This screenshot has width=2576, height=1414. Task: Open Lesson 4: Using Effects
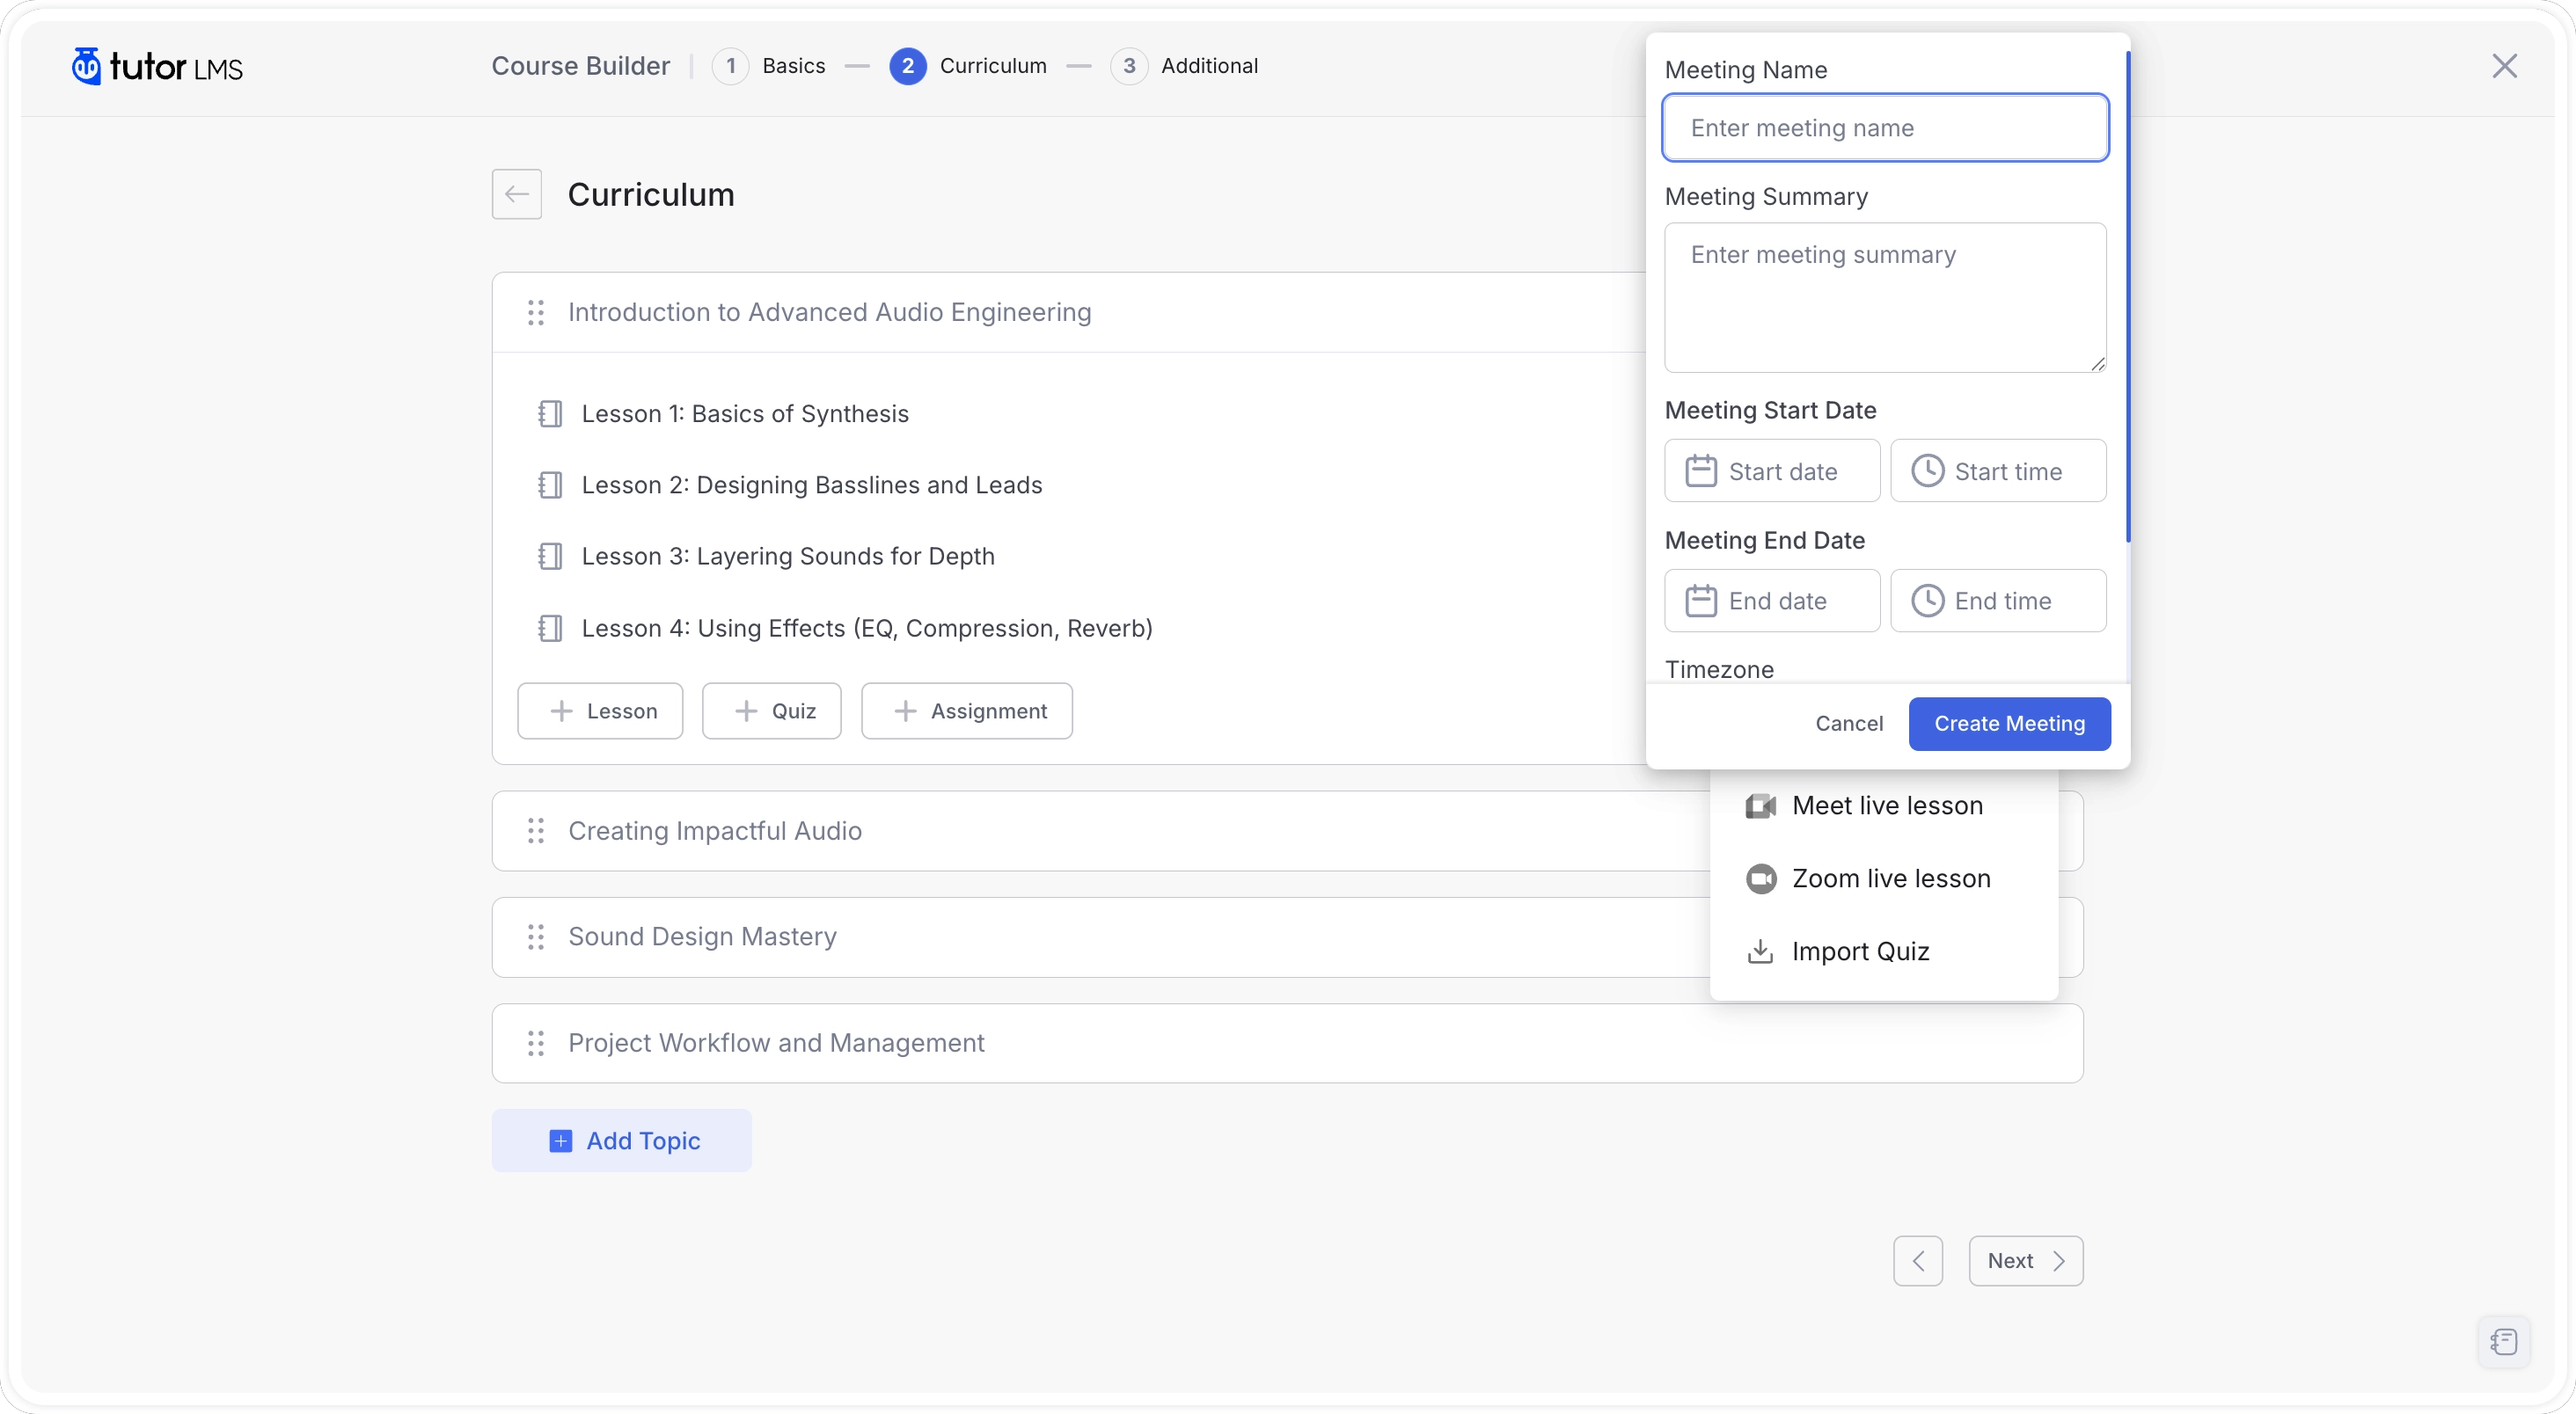click(x=867, y=628)
